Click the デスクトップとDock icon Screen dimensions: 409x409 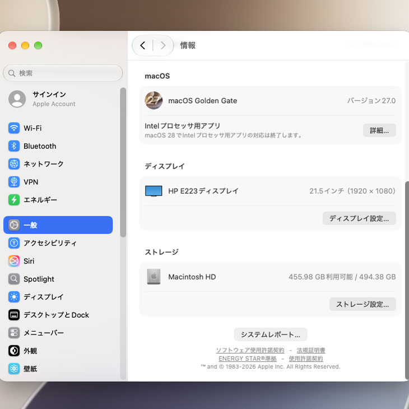point(14,315)
